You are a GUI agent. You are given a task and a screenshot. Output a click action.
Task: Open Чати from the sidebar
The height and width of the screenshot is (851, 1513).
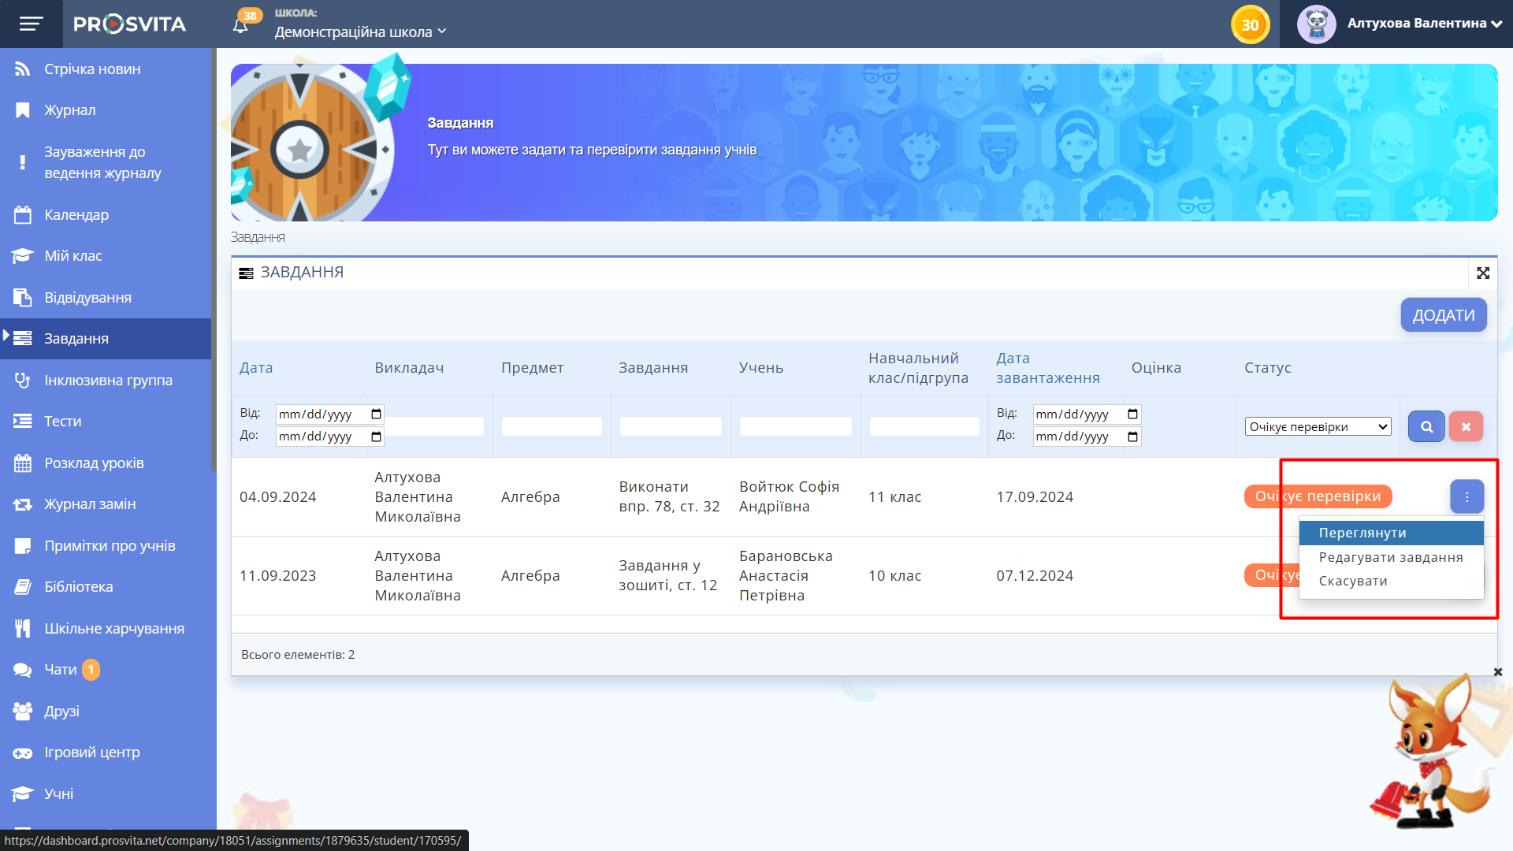(61, 670)
